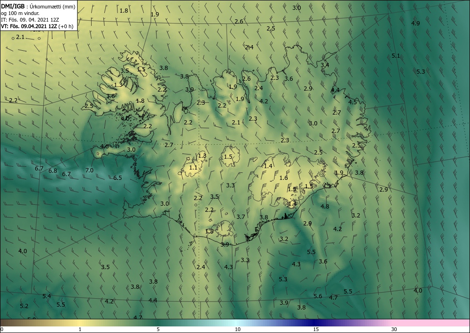This screenshot has width=470, height=333.
Task: Click the '15' label on the color scale
Action: [316, 330]
